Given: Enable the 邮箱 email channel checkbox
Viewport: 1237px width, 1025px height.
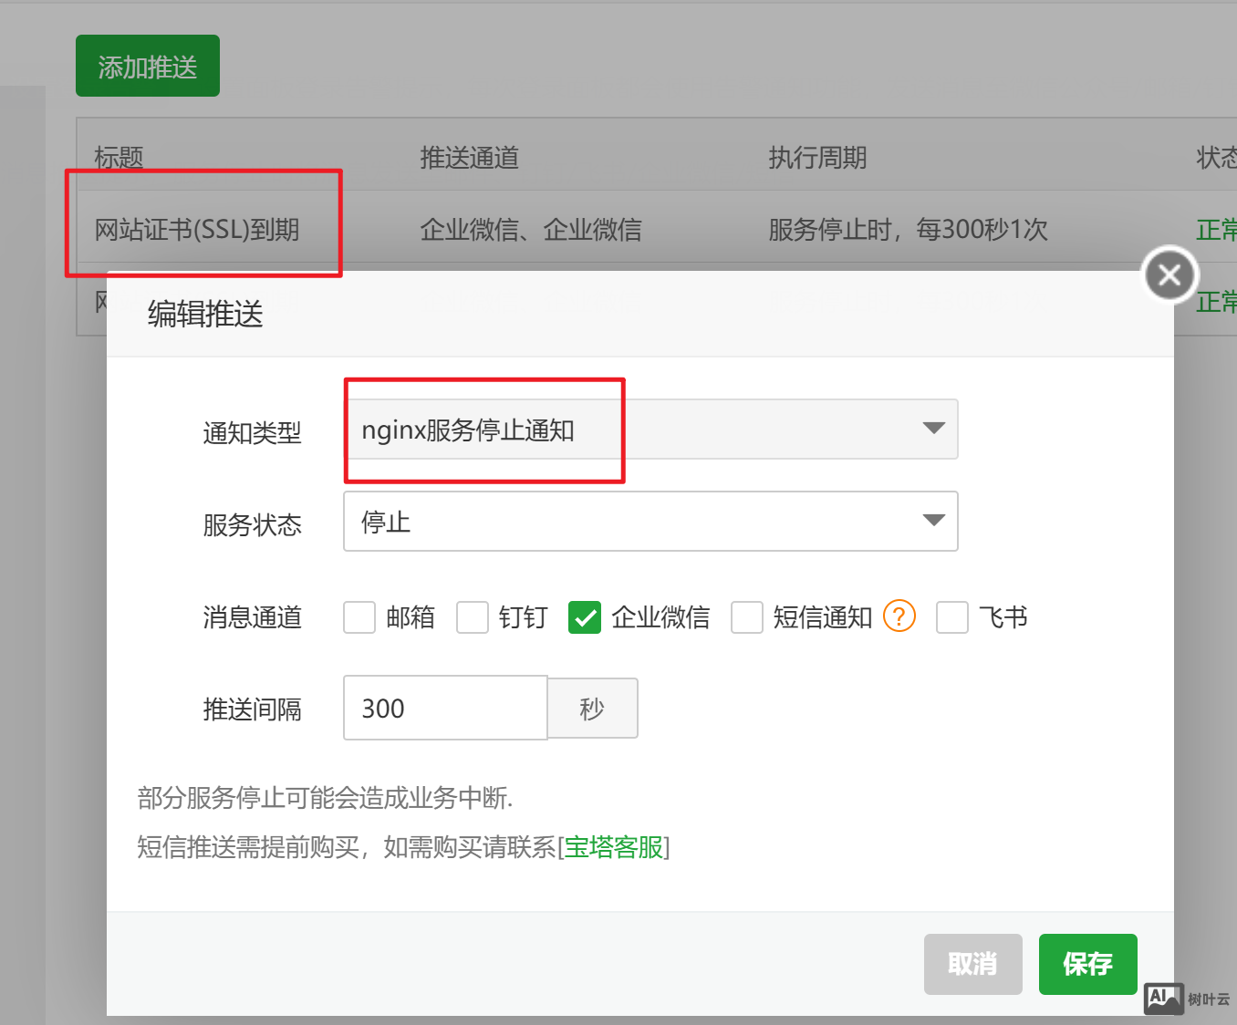Looking at the screenshot, I should click(359, 617).
